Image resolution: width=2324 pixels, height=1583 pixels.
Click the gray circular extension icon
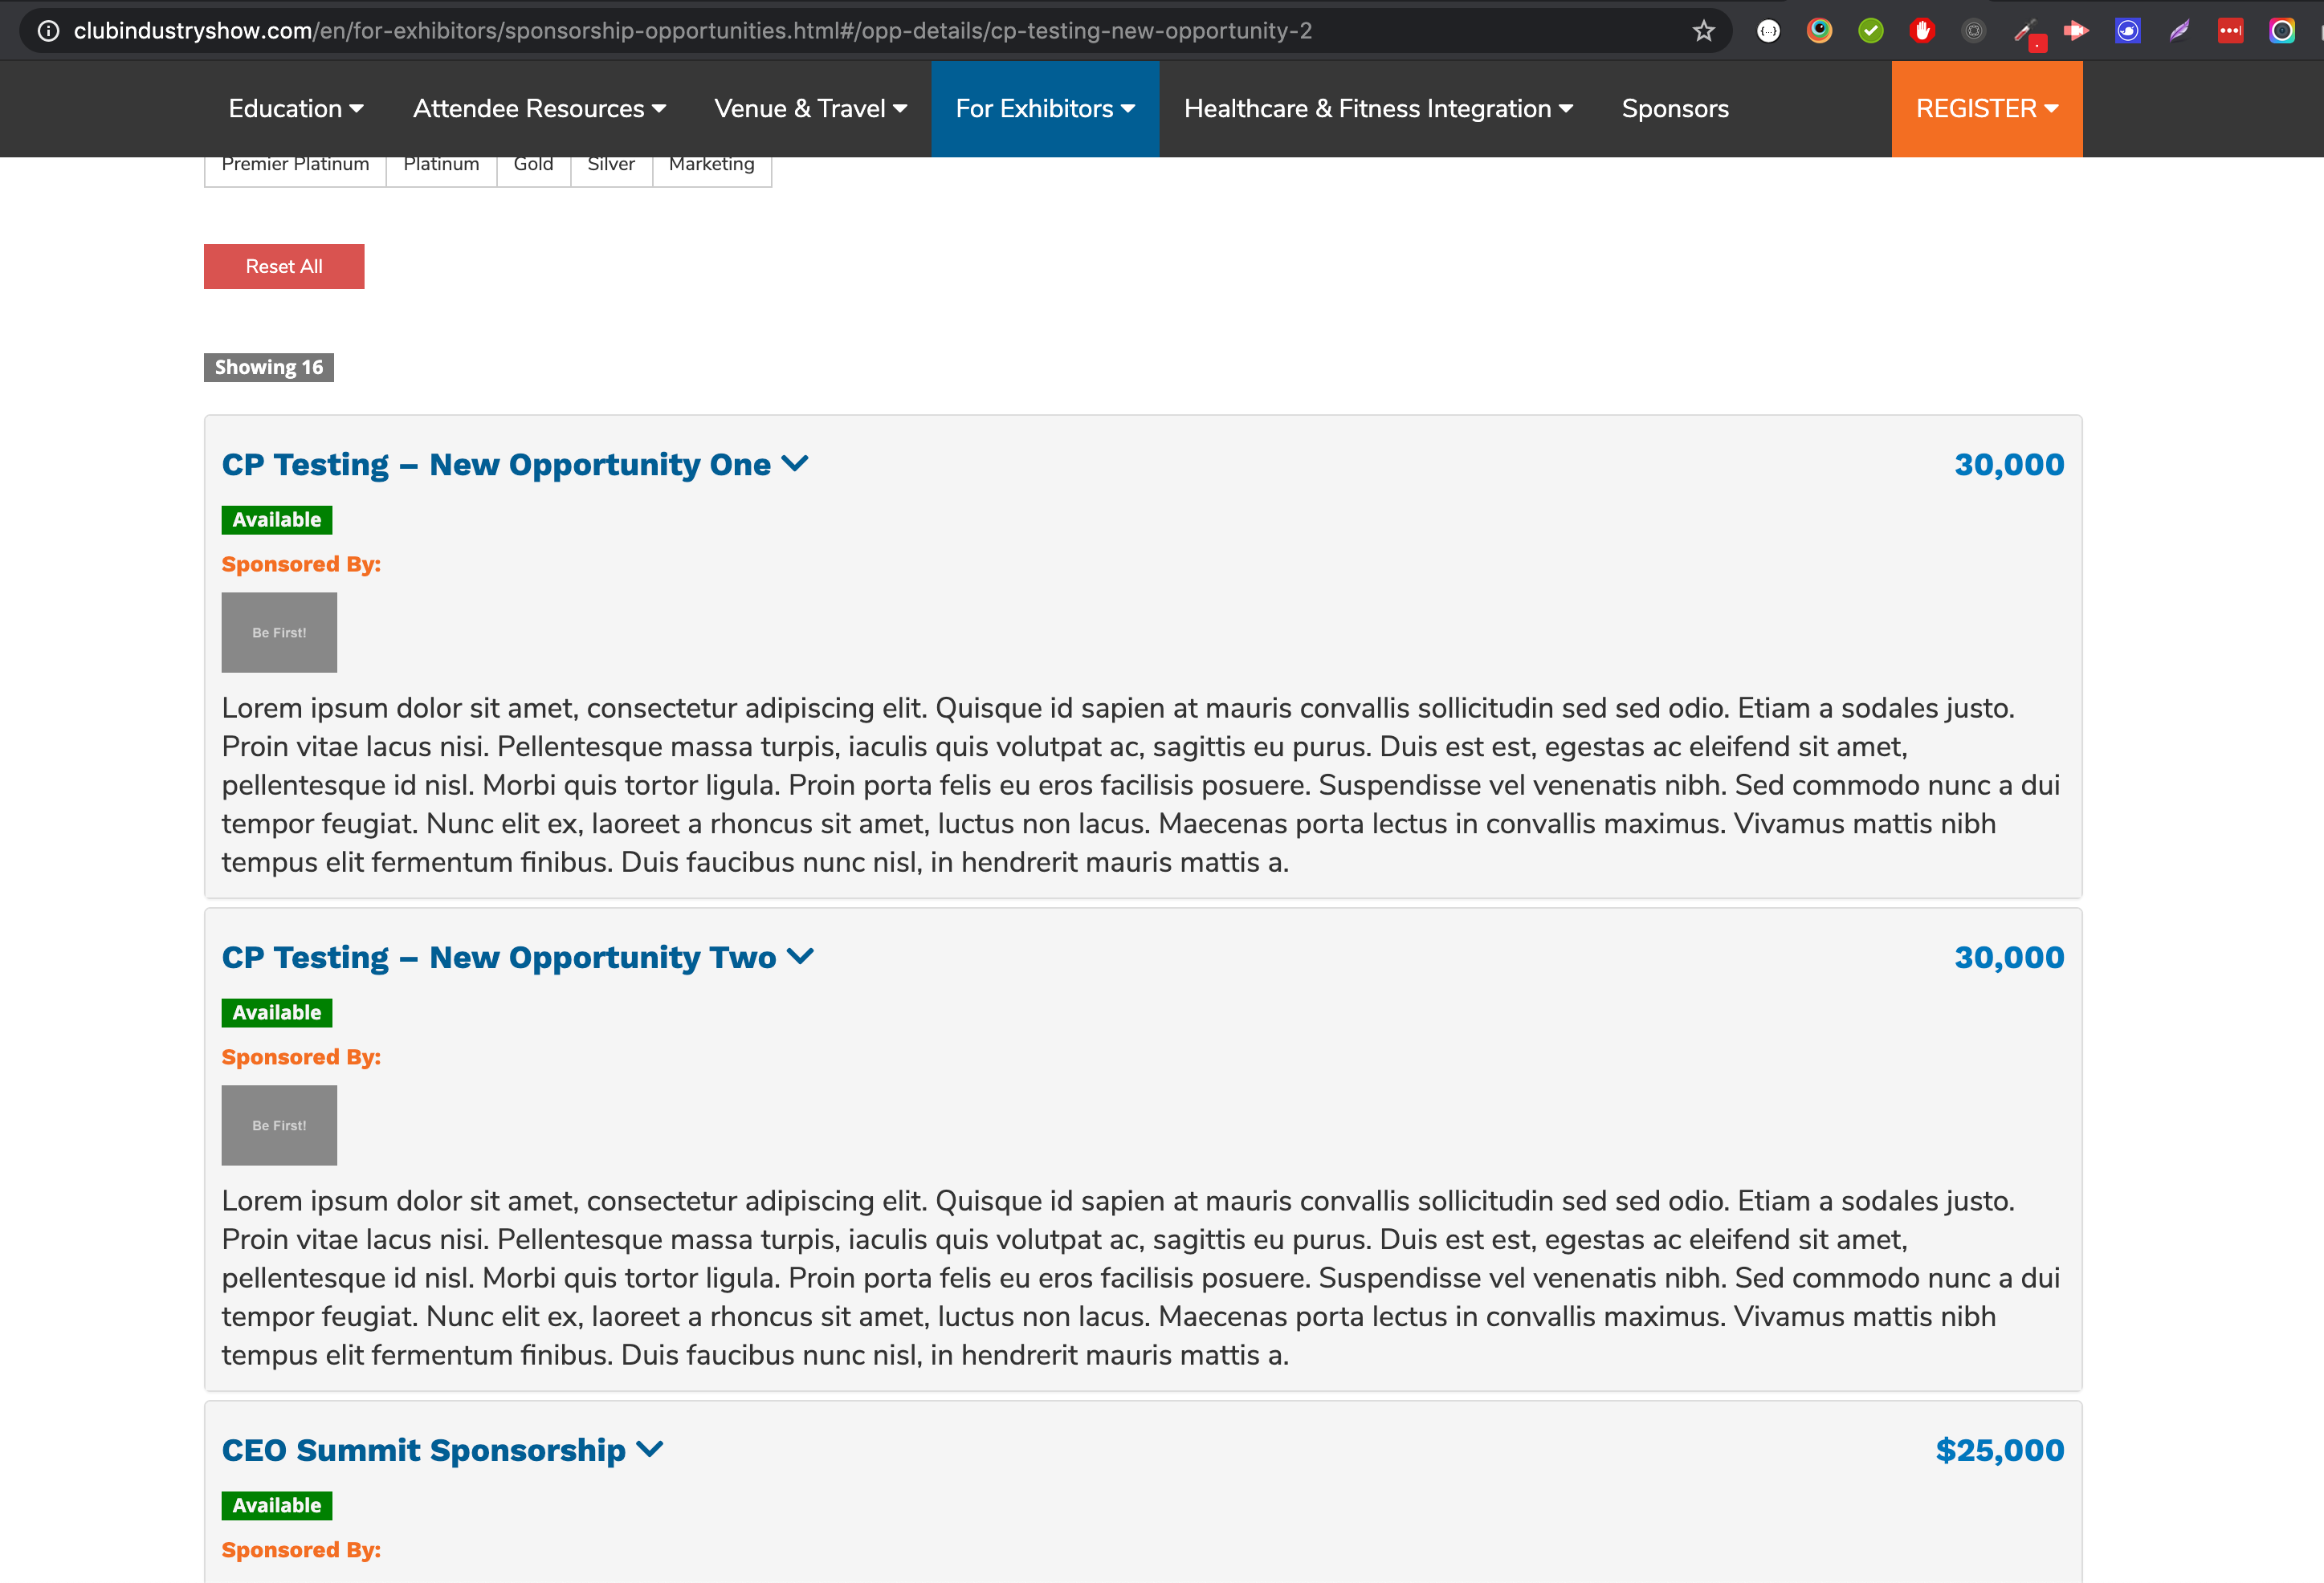coord(1973,31)
